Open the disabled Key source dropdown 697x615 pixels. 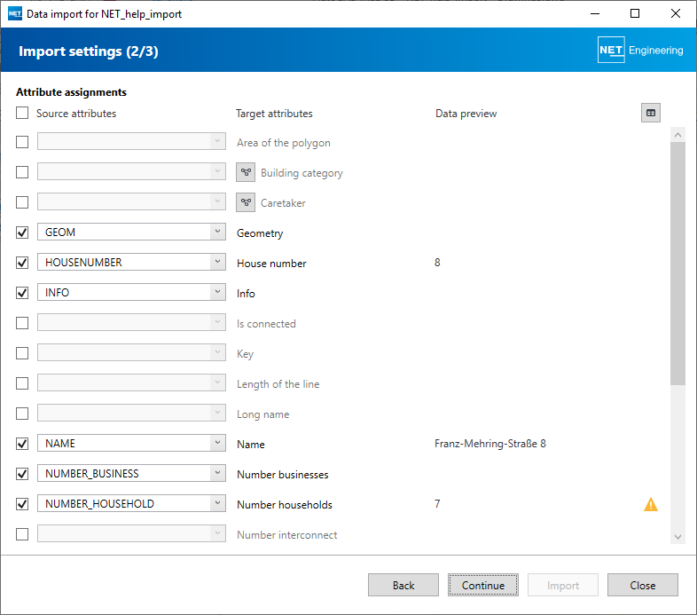[131, 353]
